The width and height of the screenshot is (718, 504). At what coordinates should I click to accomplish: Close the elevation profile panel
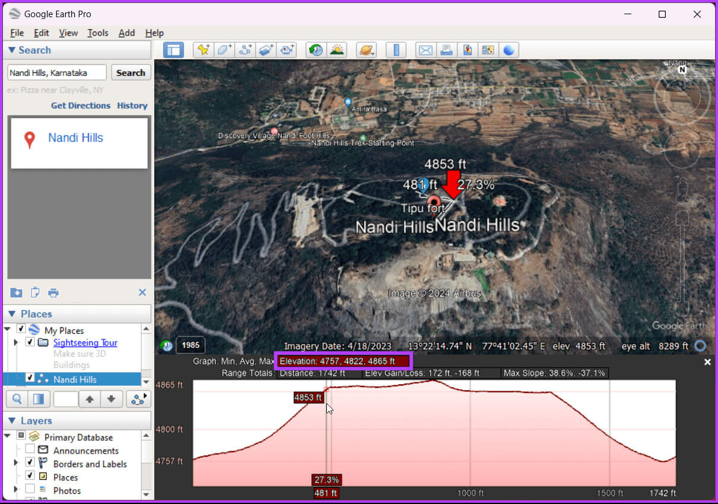707,362
